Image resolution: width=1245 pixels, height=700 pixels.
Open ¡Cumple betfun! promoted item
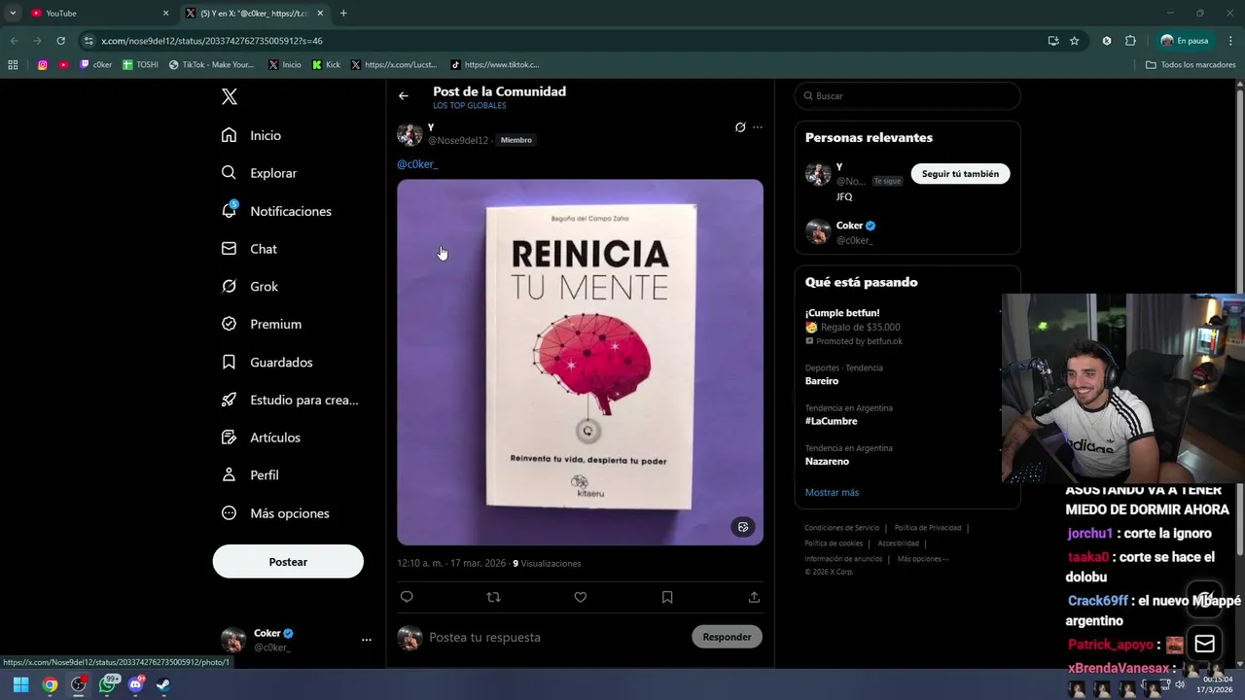pyautogui.click(x=842, y=313)
